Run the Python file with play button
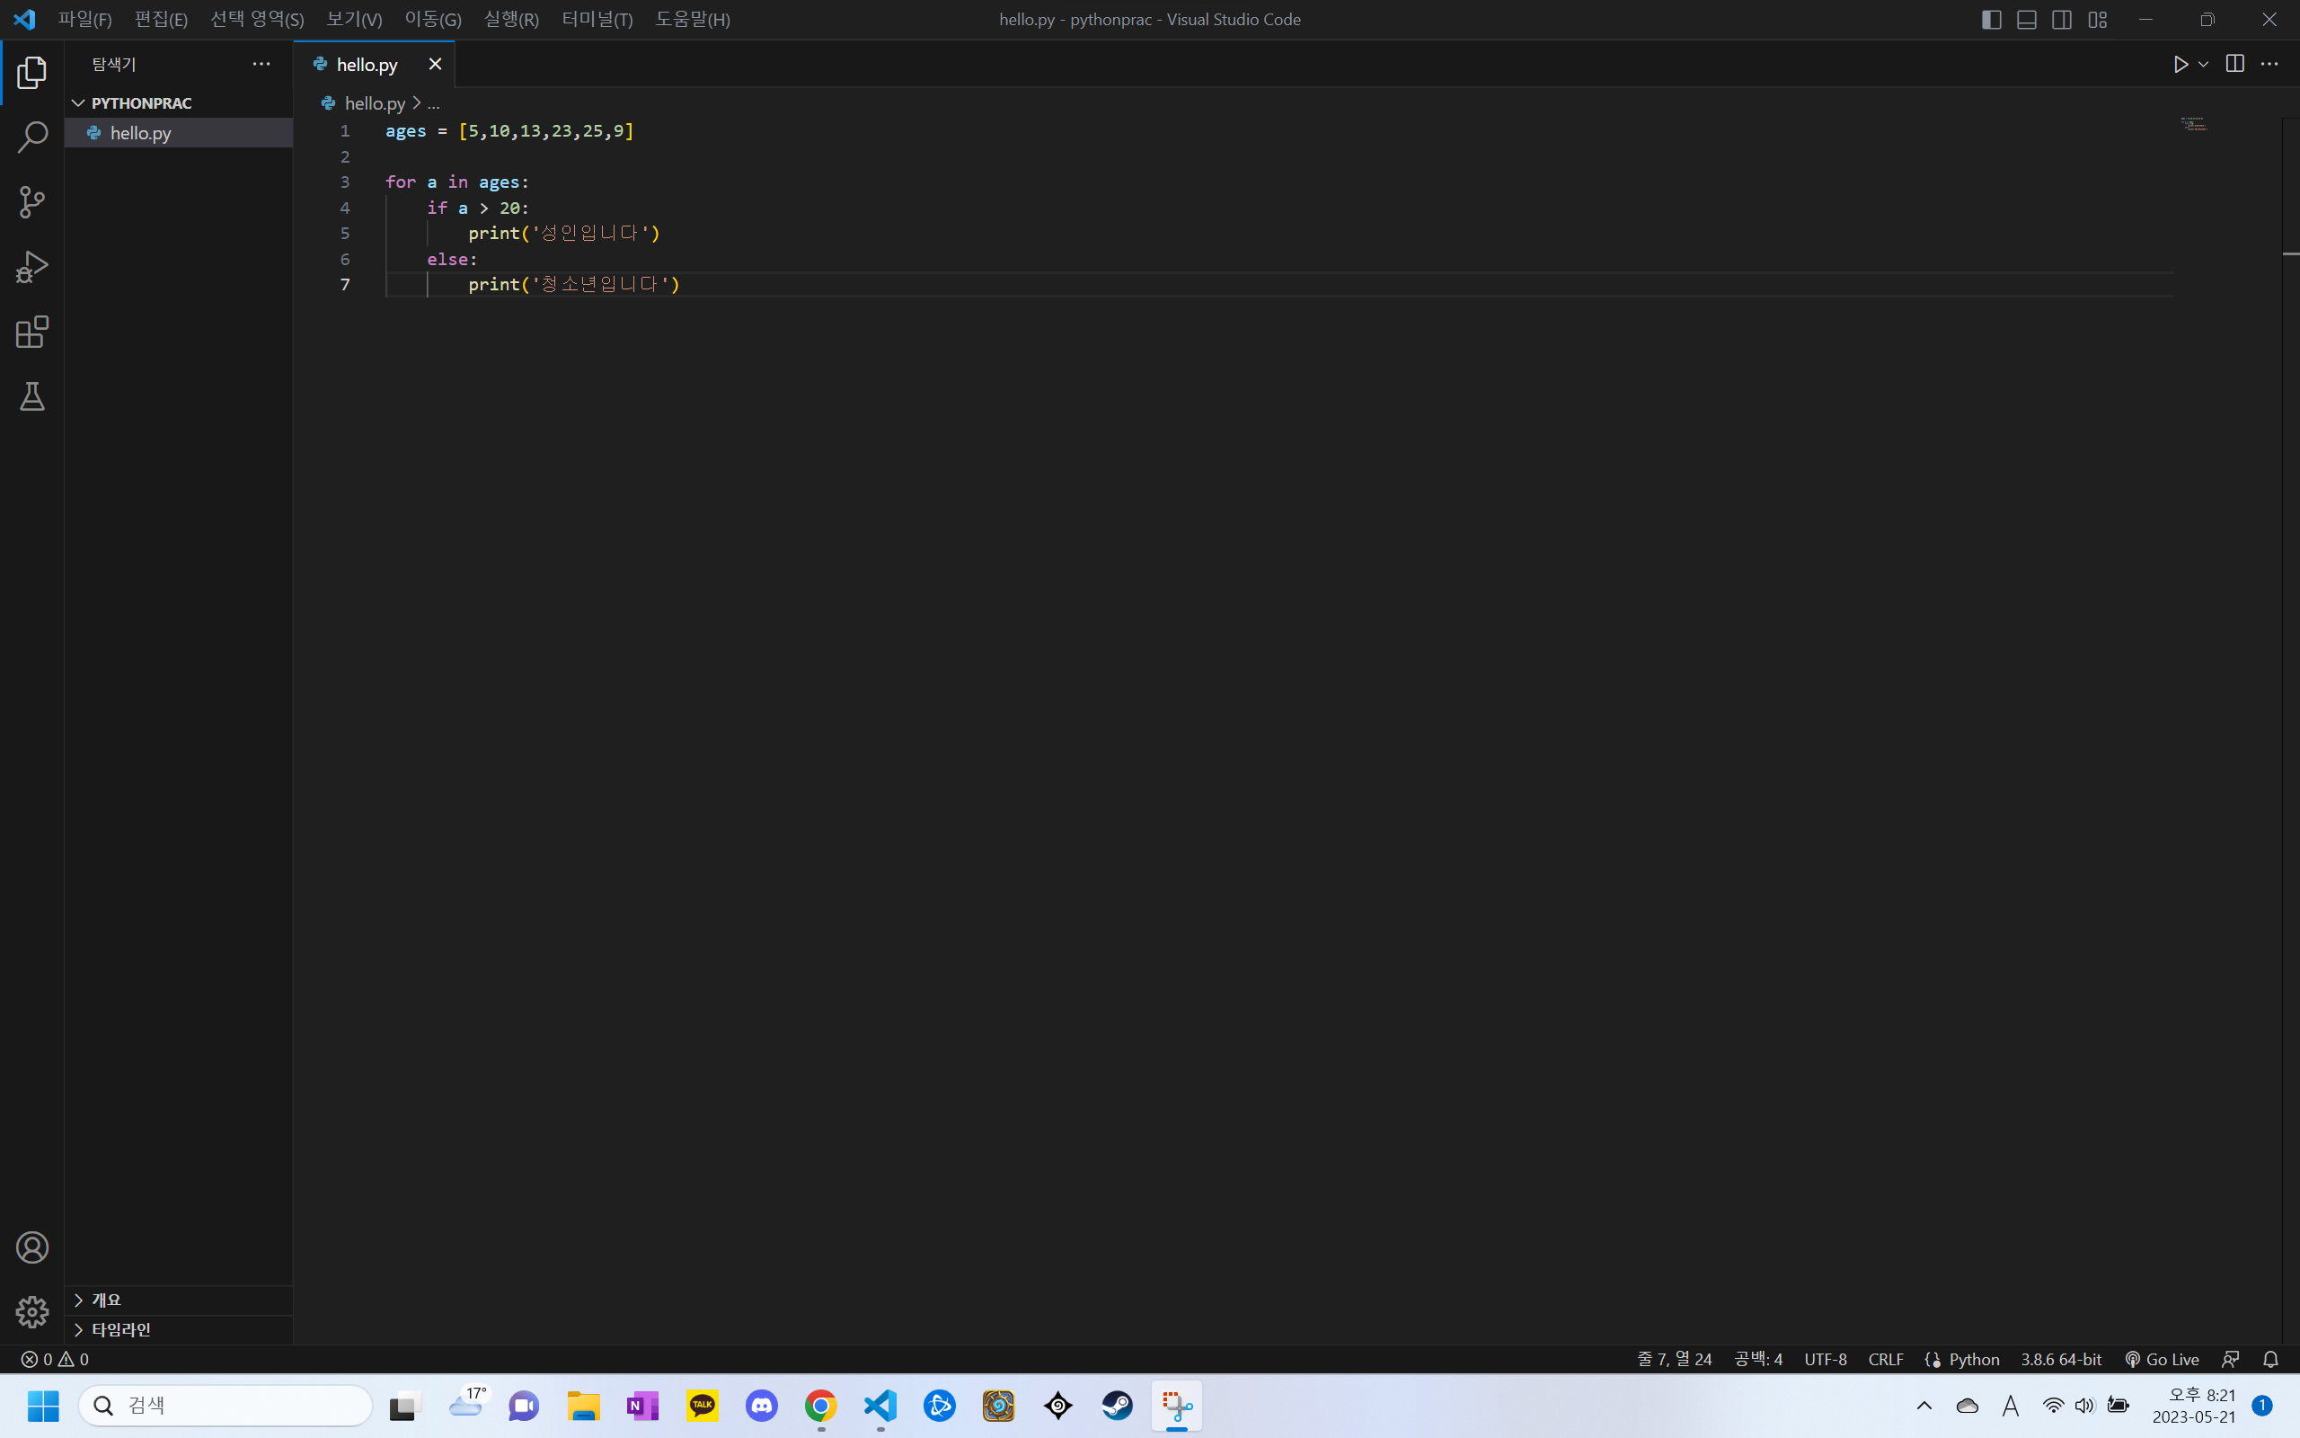The height and width of the screenshot is (1438, 2300). point(2181,64)
